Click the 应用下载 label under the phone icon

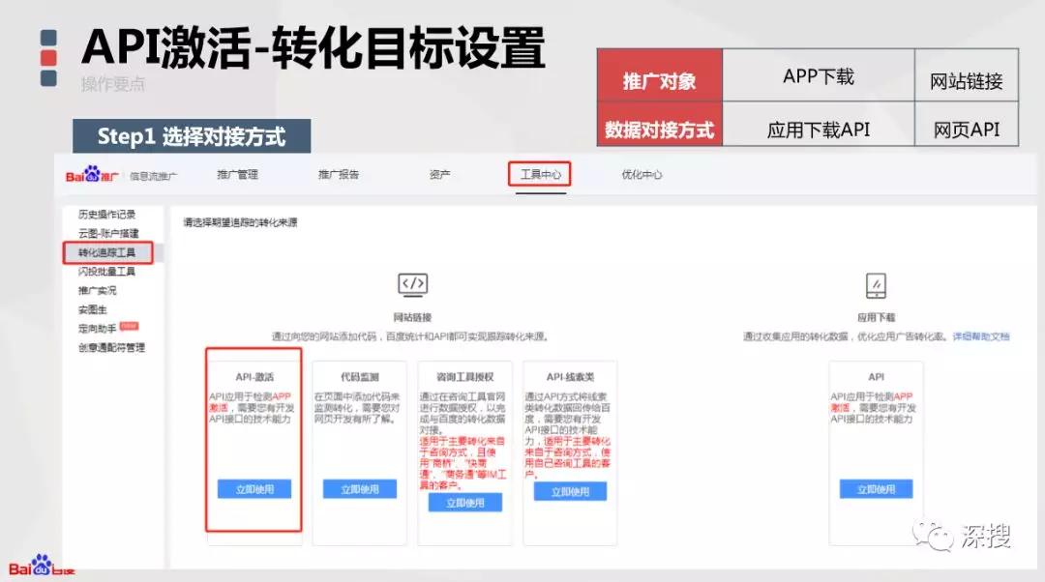(x=876, y=318)
